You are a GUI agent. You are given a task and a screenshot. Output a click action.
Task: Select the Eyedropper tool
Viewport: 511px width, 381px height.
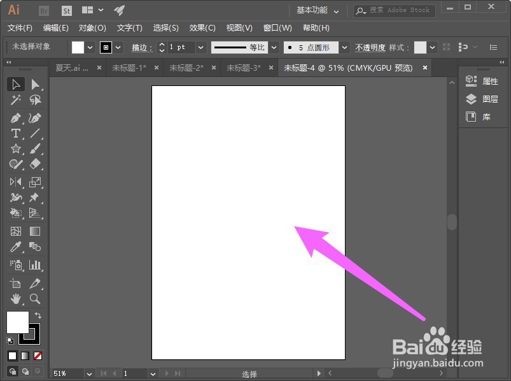(16, 247)
